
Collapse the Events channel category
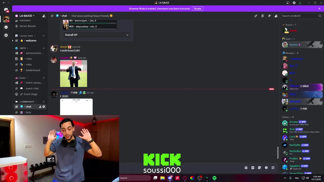tap(22, 78)
